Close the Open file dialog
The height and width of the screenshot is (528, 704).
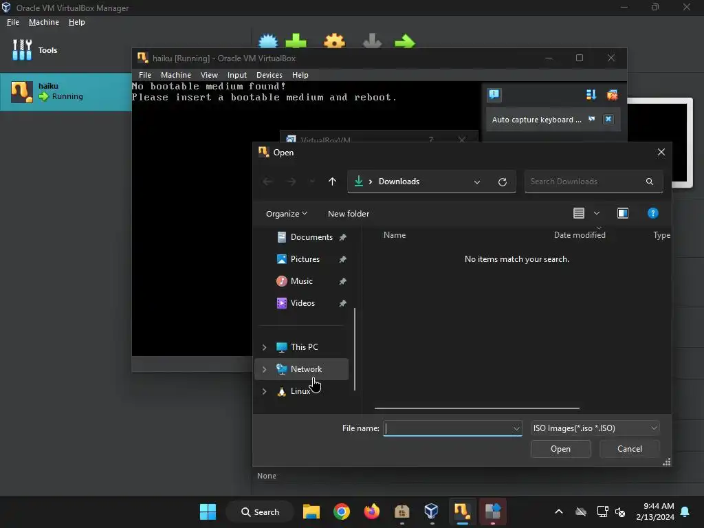(x=661, y=152)
